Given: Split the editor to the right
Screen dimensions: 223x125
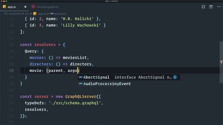Looking at the screenshot, I should (x=211, y=7).
